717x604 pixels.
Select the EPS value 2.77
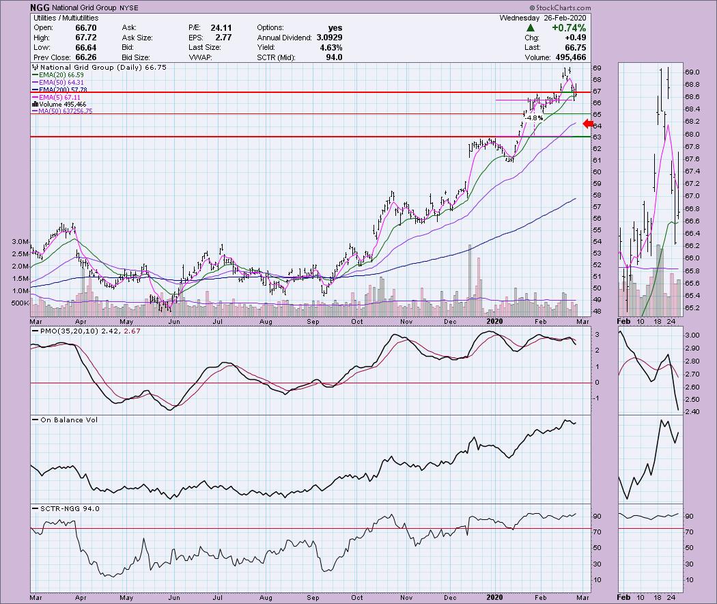coord(223,38)
